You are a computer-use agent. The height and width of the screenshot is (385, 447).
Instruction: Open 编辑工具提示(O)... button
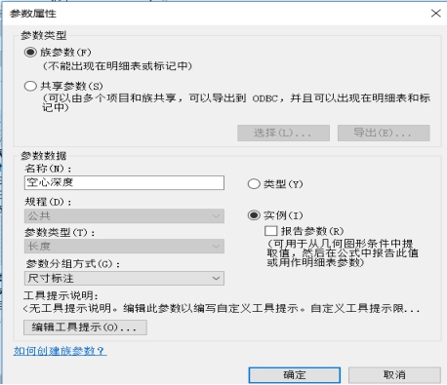coord(85,327)
